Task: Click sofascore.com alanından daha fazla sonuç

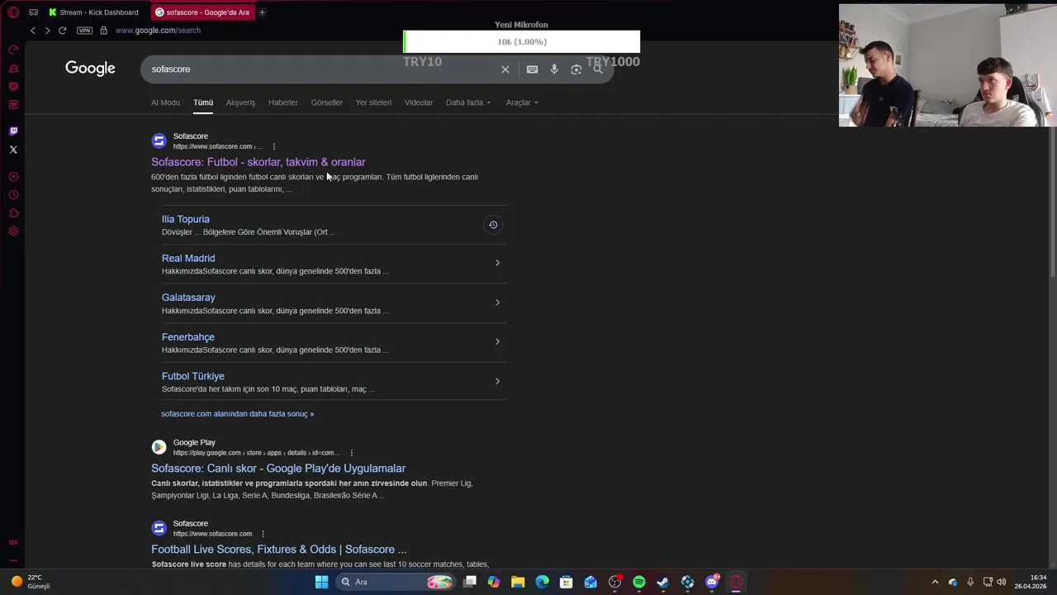Action: click(238, 414)
